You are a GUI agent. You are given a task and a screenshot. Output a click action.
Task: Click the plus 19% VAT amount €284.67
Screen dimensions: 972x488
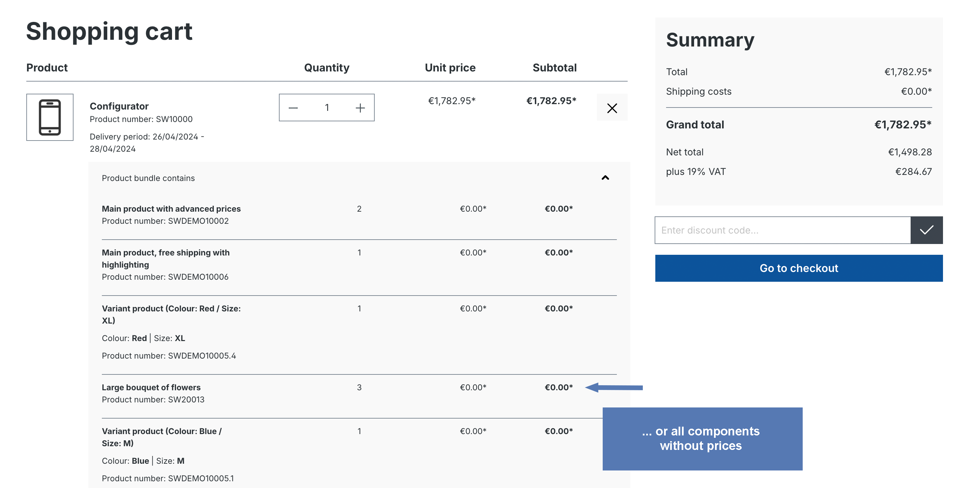coord(914,172)
